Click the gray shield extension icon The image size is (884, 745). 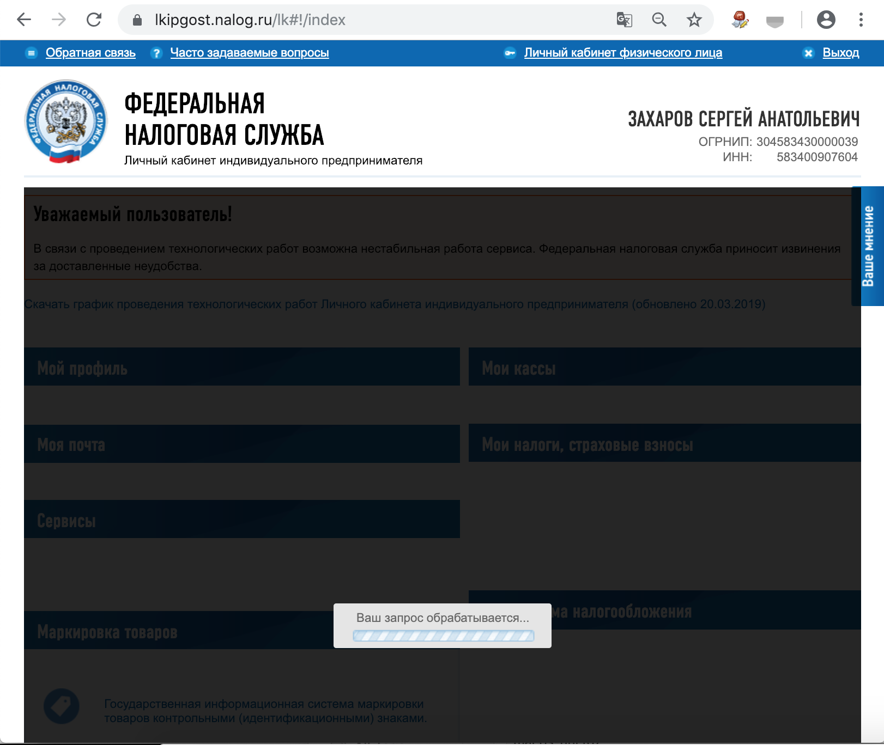pyautogui.click(x=775, y=21)
